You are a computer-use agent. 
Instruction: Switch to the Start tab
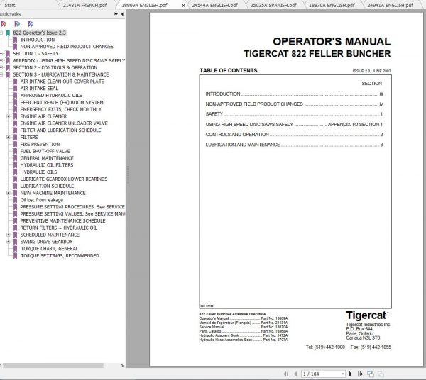10,5
